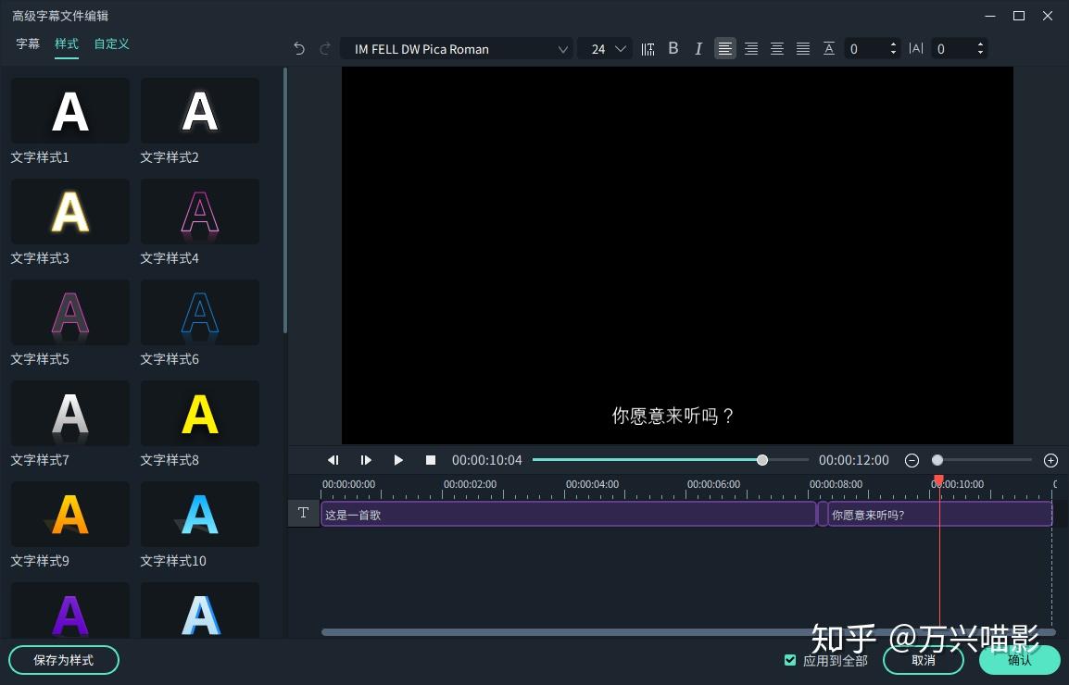Click the character spacing value field
The height and width of the screenshot is (685, 1069).
pos(960,48)
